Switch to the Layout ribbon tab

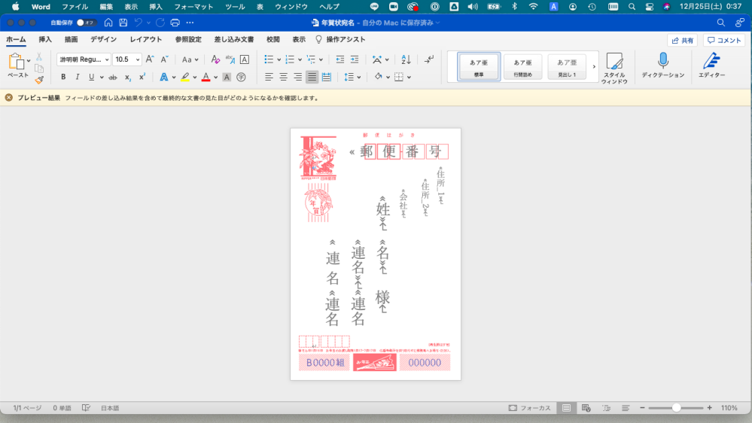(x=146, y=39)
